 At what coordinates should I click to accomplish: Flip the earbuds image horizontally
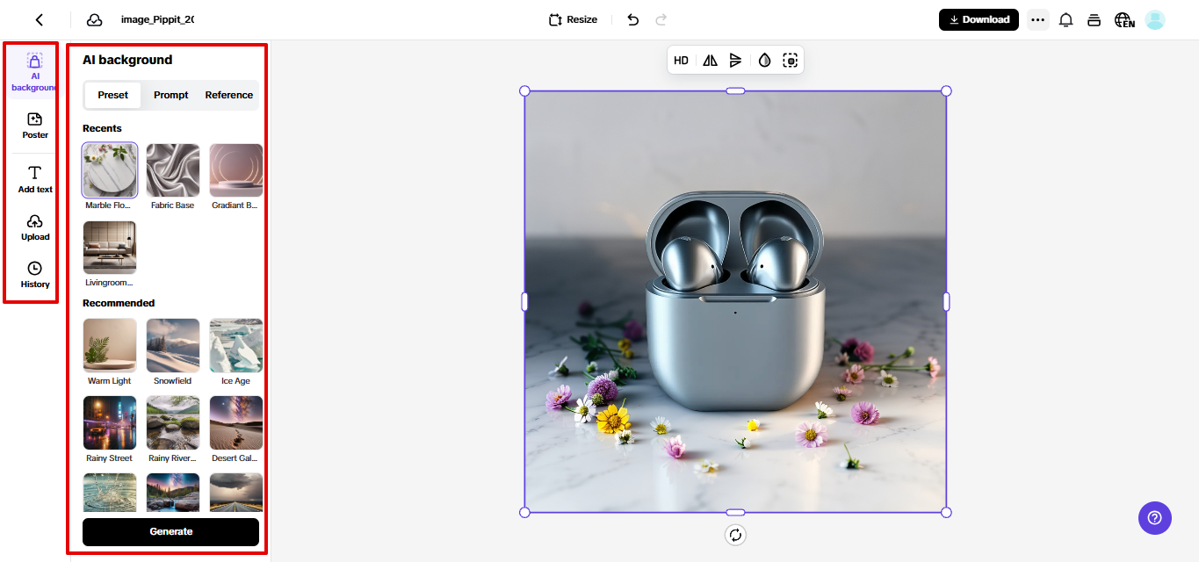click(x=709, y=60)
